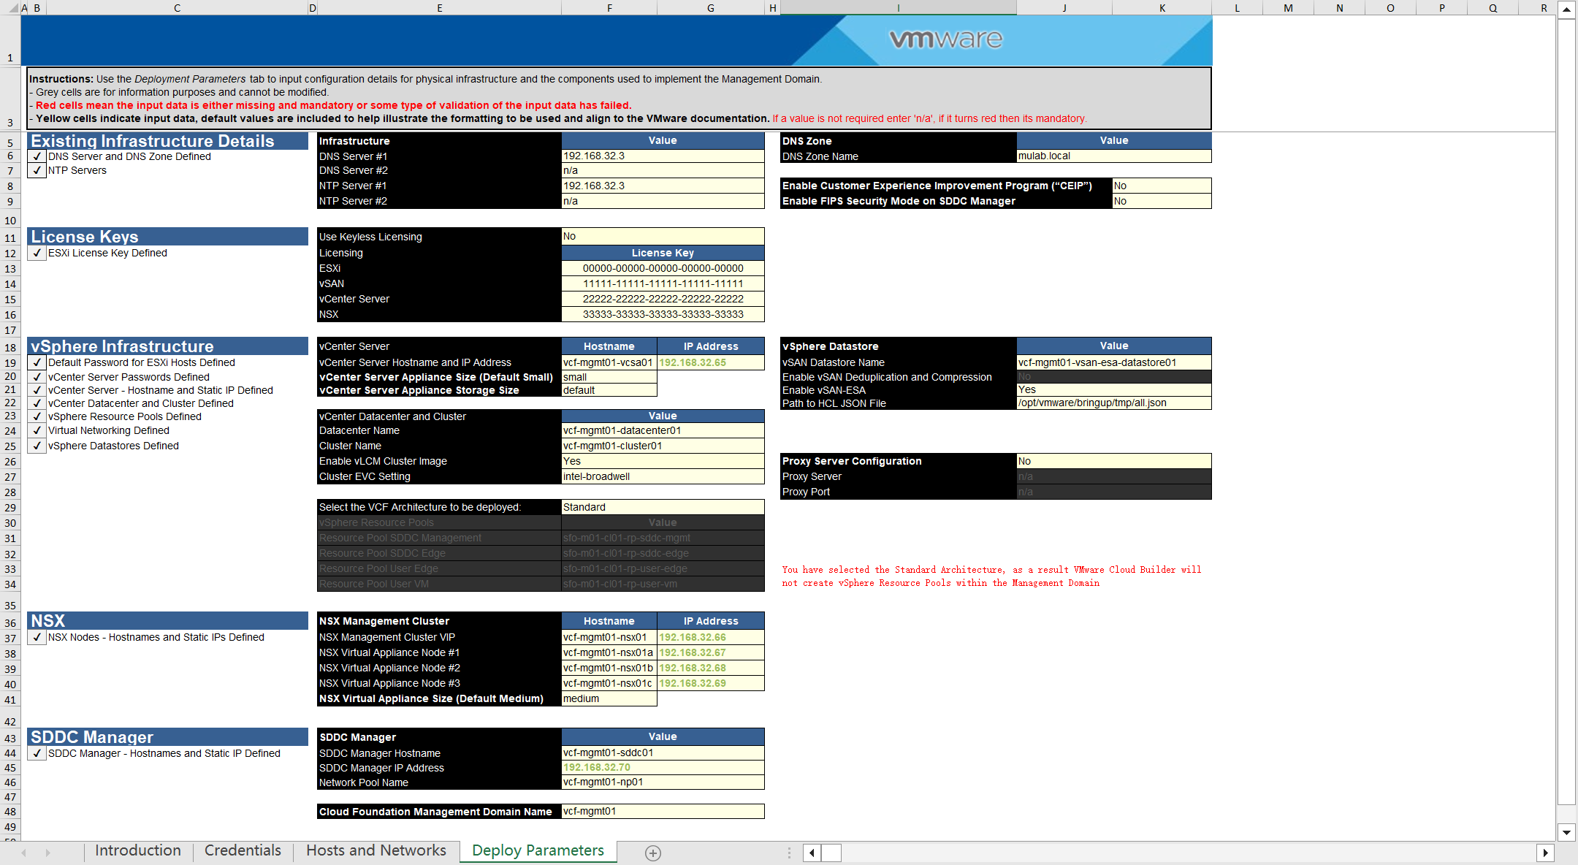The width and height of the screenshot is (1578, 865).
Task: Toggle NSX Nodes Hostnames and Static IPs checkbox
Action: tap(37, 637)
